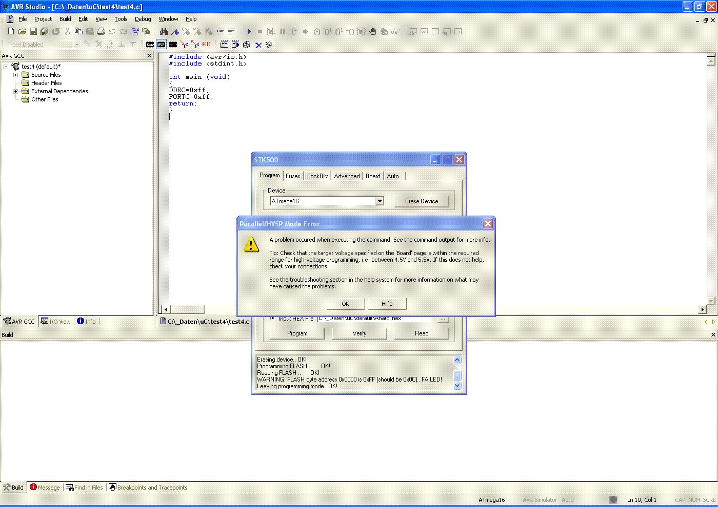Click the Build active configuration icon

point(224,45)
